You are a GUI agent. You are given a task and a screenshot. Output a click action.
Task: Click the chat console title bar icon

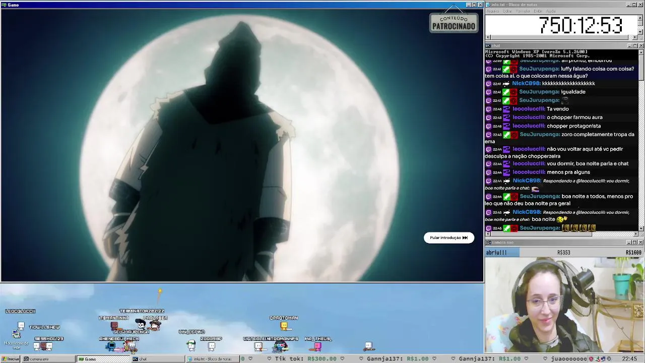click(488, 45)
